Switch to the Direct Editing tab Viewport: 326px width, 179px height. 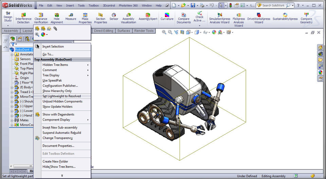[104, 31]
